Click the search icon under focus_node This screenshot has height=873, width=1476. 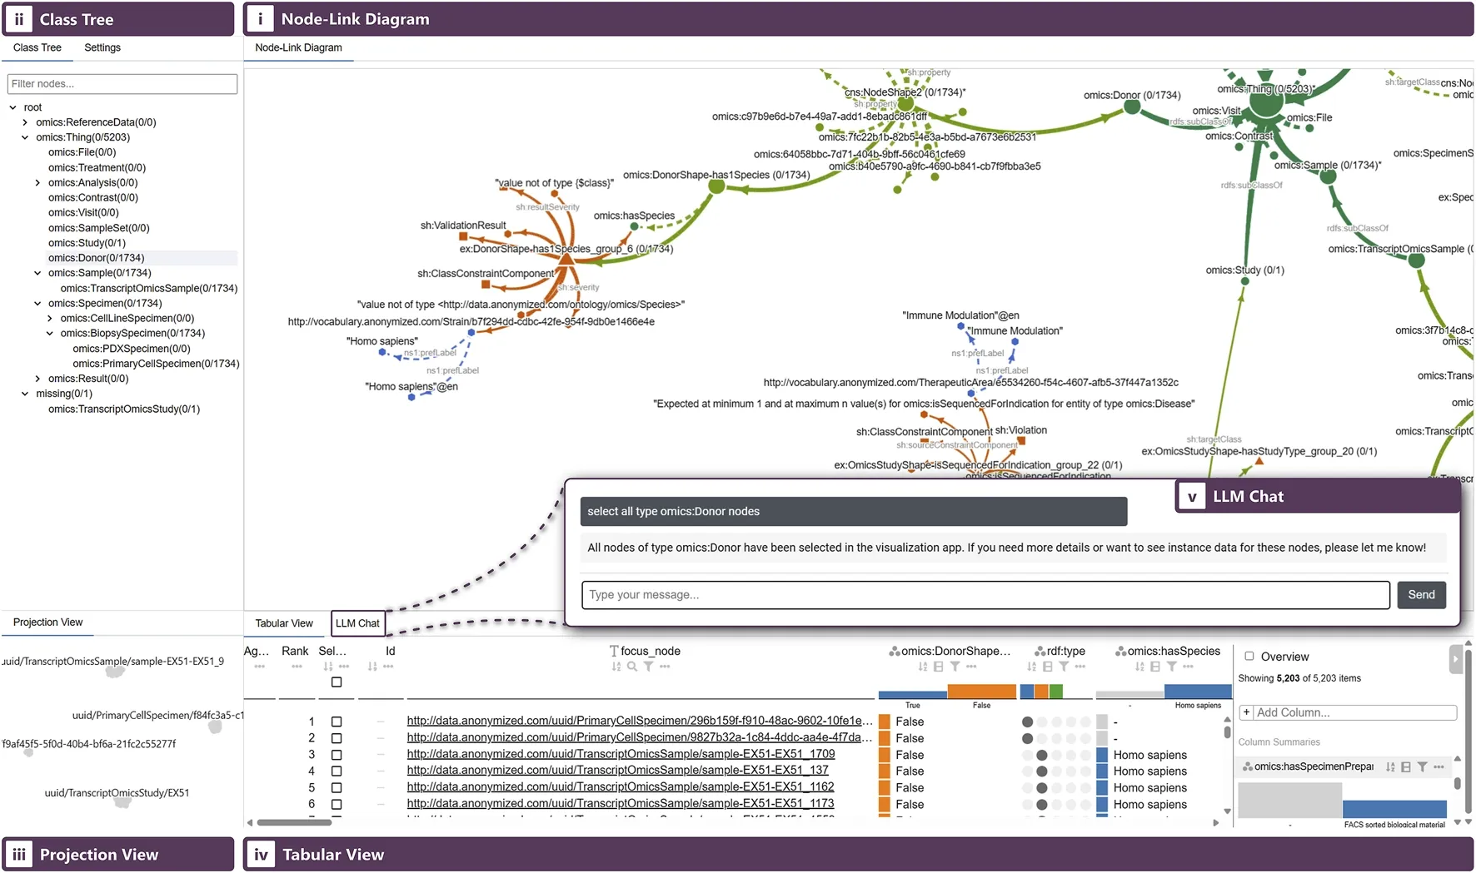pyautogui.click(x=632, y=667)
